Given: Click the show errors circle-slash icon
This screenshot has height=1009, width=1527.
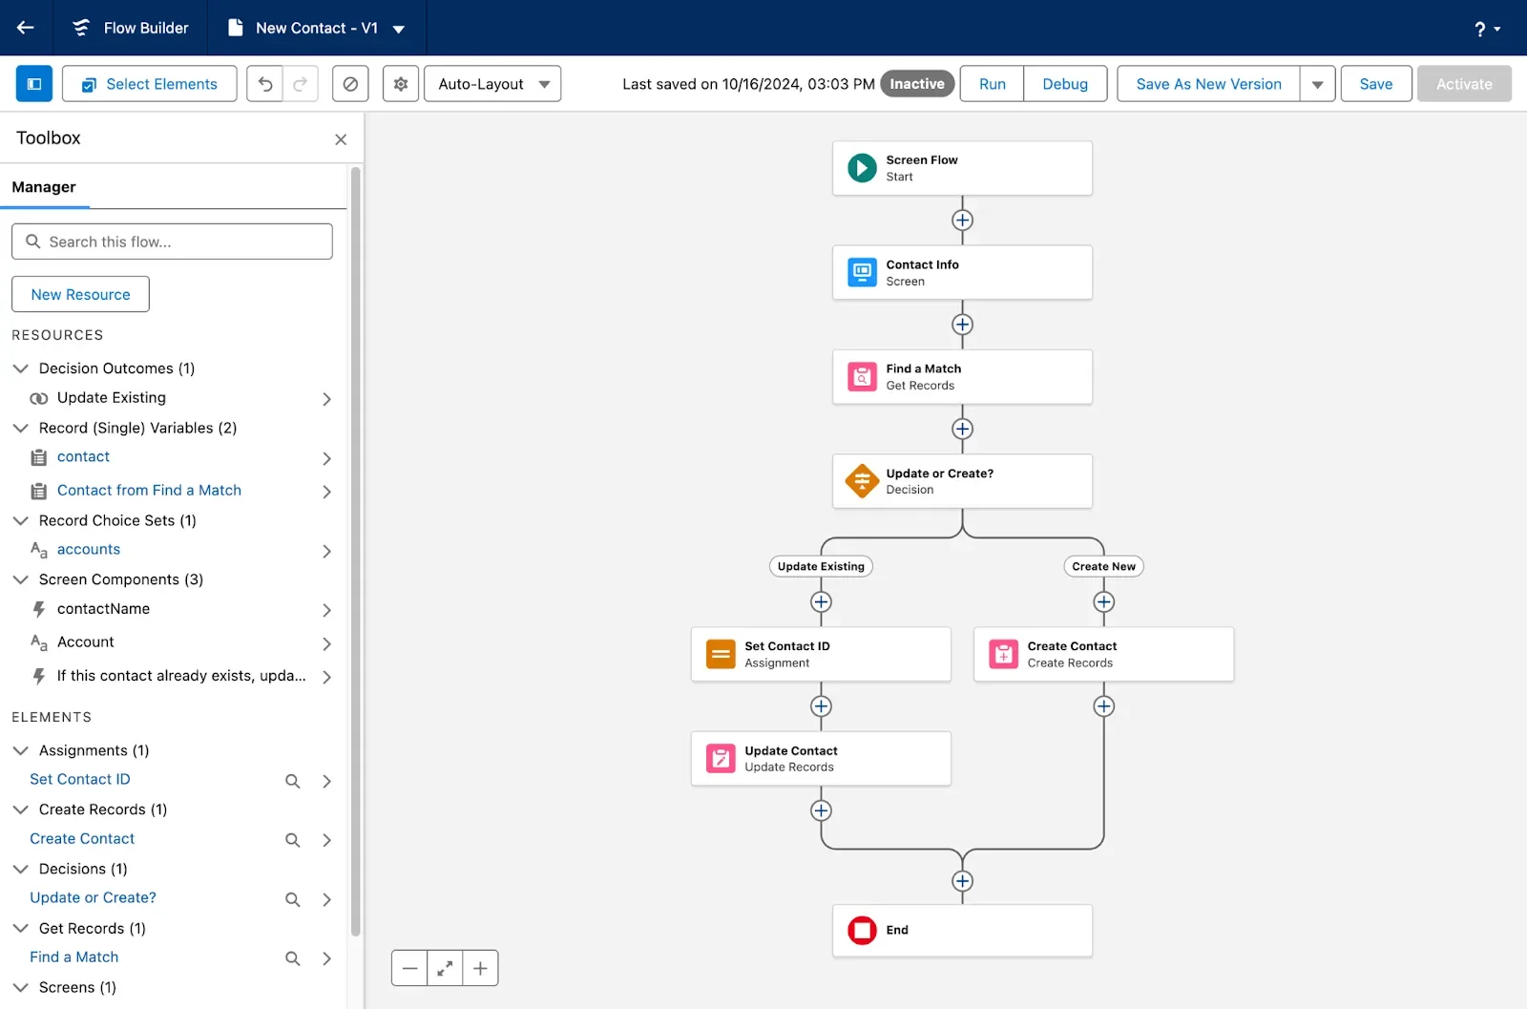Looking at the screenshot, I should coord(350,84).
